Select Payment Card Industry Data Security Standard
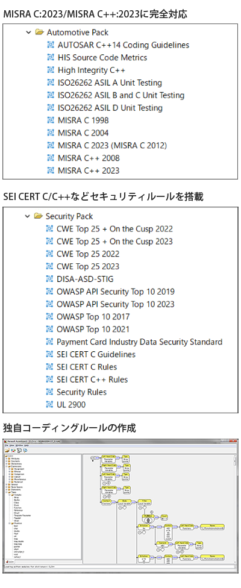Image resolution: width=241 pixels, height=588 pixels. tap(139, 342)
